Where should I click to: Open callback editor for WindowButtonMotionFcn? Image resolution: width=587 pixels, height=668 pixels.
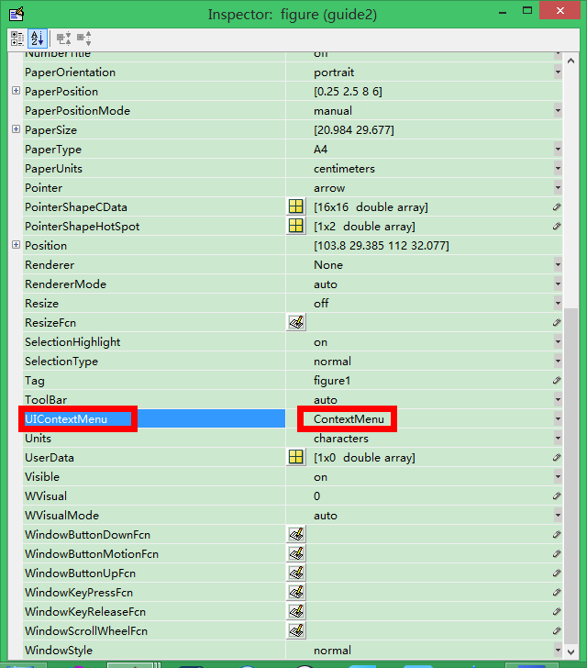[x=296, y=553]
